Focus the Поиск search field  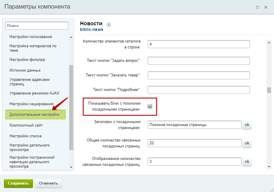click(x=37, y=26)
